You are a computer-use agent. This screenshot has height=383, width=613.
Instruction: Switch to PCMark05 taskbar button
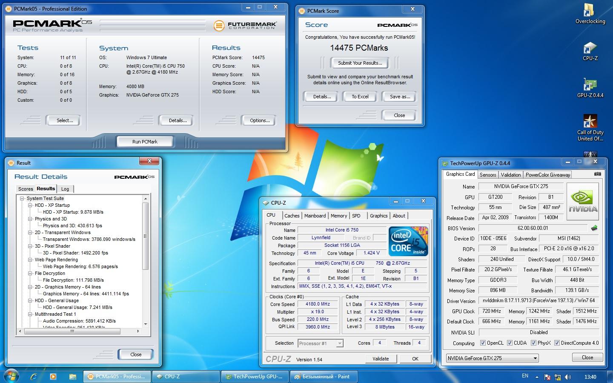coord(117,377)
